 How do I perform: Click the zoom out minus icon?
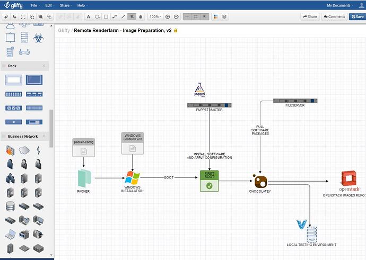(176, 16)
